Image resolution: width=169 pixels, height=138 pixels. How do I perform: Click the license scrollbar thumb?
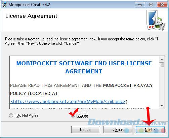(x=162, y=65)
